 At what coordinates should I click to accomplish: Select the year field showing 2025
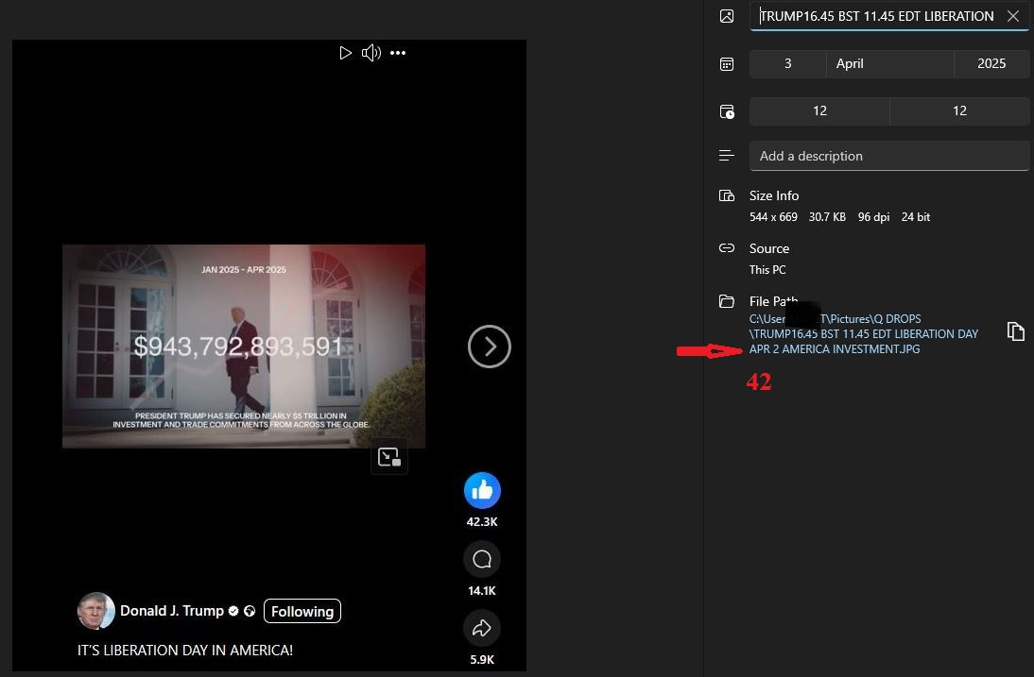coord(991,63)
